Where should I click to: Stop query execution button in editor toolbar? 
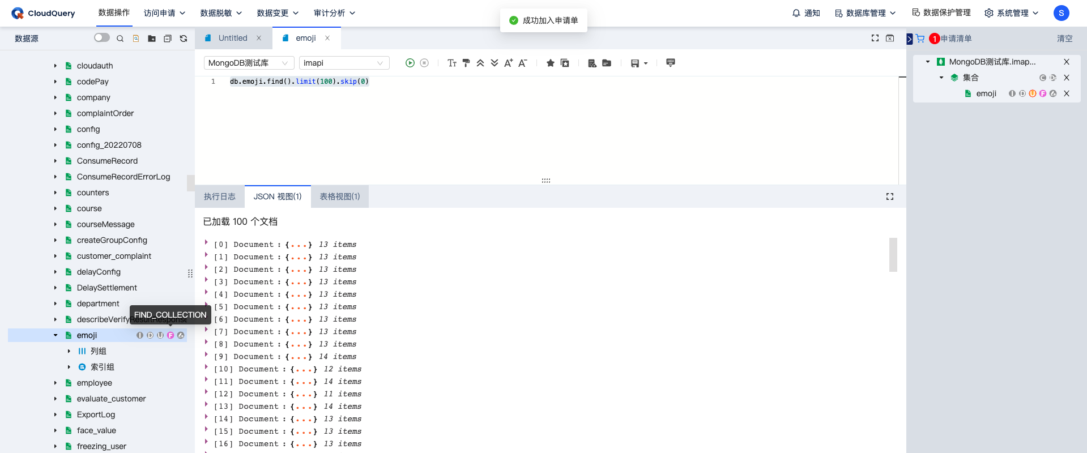[x=424, y=63]
